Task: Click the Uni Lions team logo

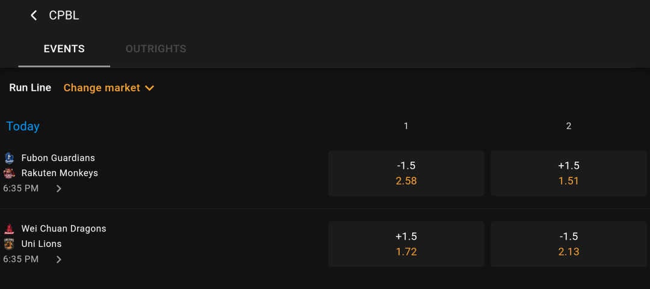Action: 9,244
